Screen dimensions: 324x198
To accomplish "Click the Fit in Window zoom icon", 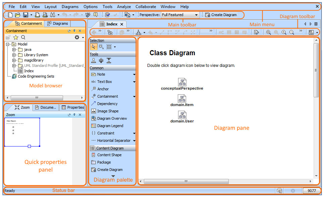I will coord(268,32).
